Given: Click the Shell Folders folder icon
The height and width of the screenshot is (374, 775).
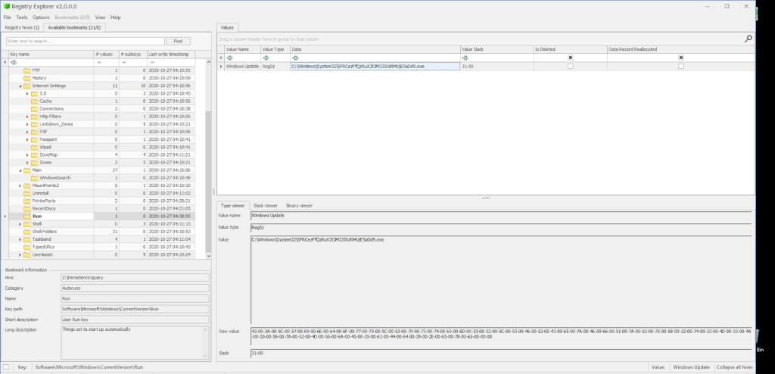Looking at the screenshot, I should click(26, 232).
